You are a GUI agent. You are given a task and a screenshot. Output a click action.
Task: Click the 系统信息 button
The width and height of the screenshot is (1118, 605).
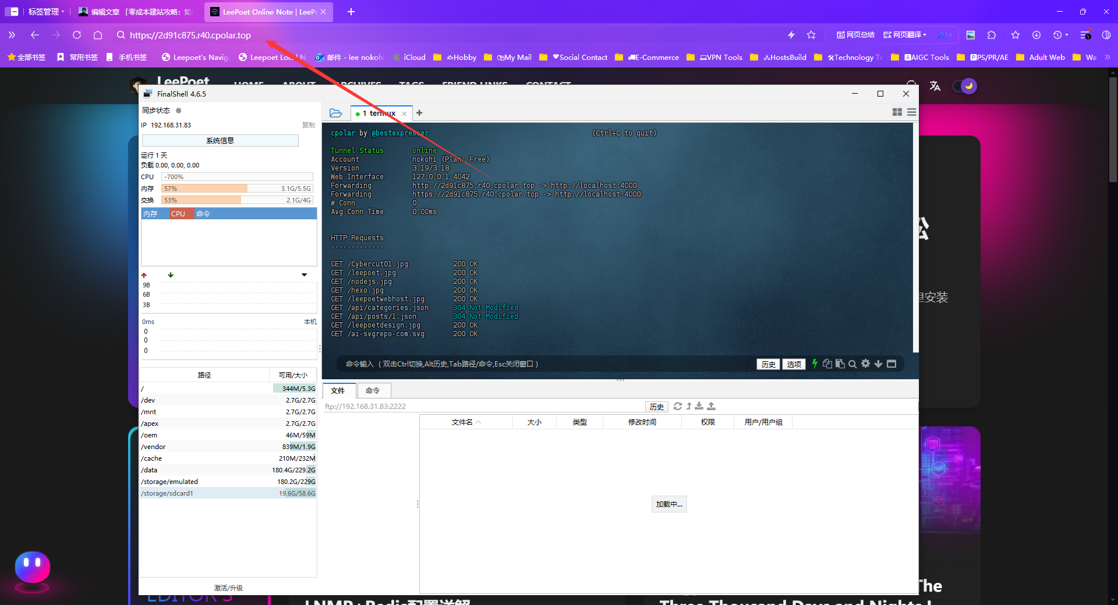point(220,140)
